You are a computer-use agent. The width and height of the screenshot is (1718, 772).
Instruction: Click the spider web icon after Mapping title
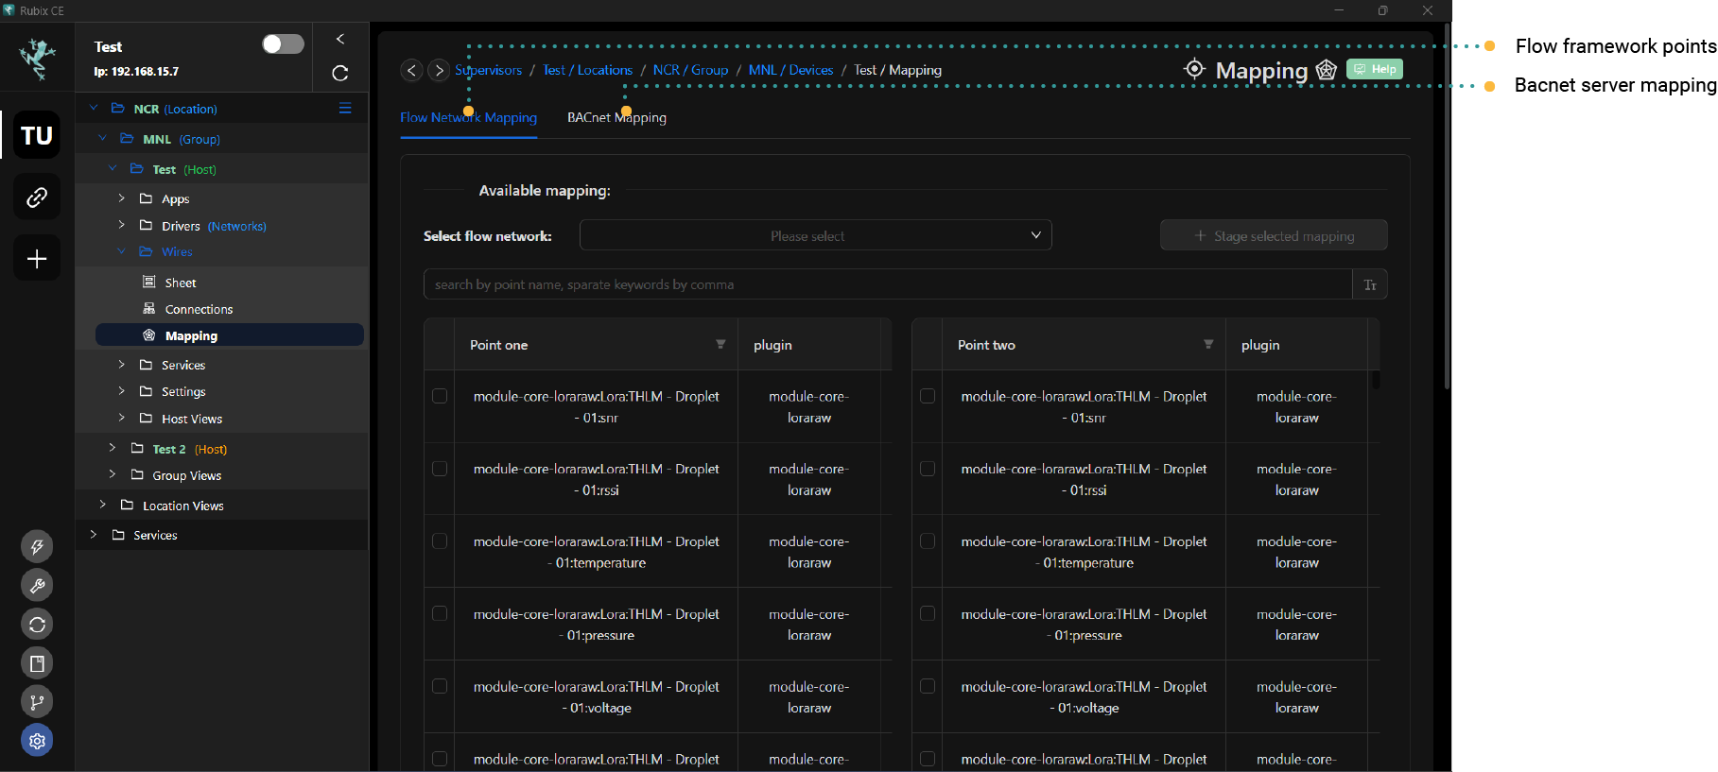pyautogui.click(x=1327, y=69)
